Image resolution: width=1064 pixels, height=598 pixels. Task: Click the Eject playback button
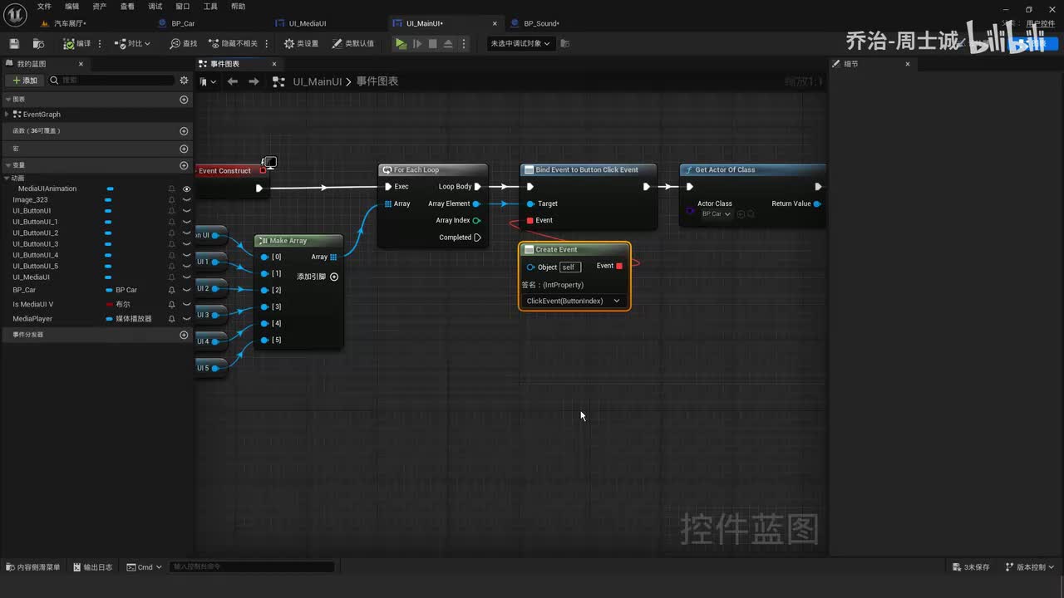point(448,43)
